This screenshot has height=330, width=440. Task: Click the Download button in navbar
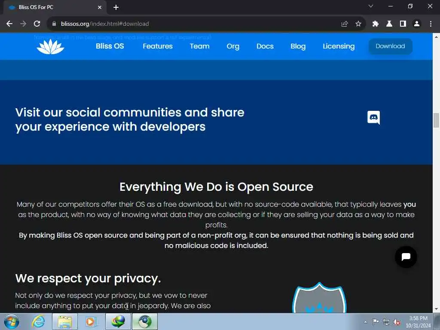[x=390, y=46]
